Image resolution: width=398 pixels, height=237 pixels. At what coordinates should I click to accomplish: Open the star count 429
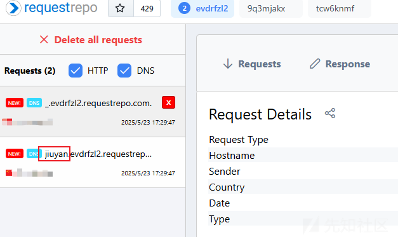[x=147, y=9]
